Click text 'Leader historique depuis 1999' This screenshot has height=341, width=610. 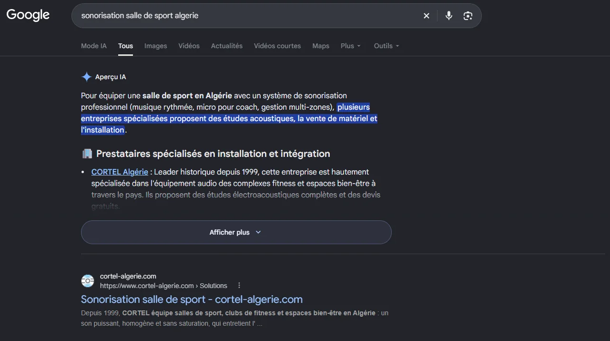[205, 172]
